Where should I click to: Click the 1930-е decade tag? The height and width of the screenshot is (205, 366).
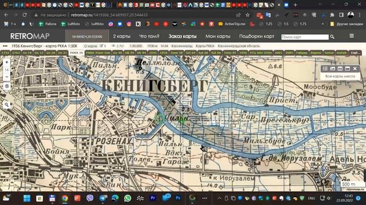152,46
